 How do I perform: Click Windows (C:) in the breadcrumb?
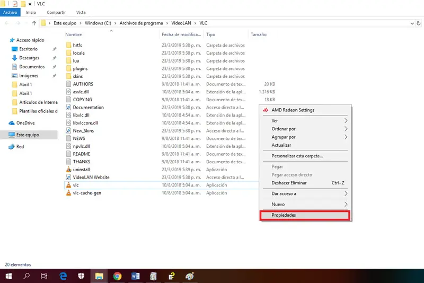pyautogui.click(x=98, y=23)
